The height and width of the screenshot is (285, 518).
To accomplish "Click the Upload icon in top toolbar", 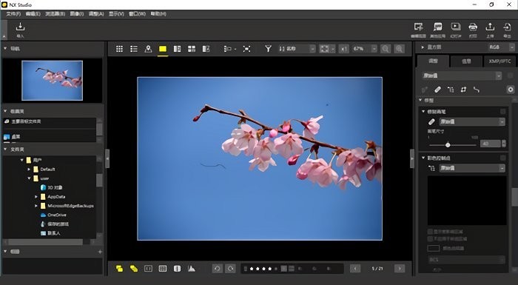I will click(x=490, y=27).
